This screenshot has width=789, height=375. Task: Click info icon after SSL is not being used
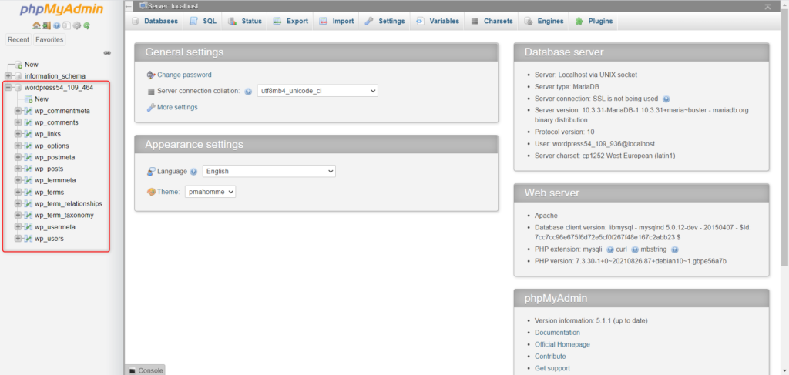coord(666,99)
